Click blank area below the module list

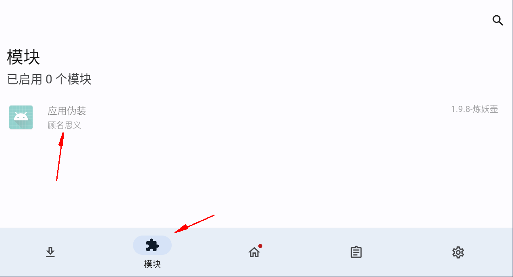tap(256, 181)
